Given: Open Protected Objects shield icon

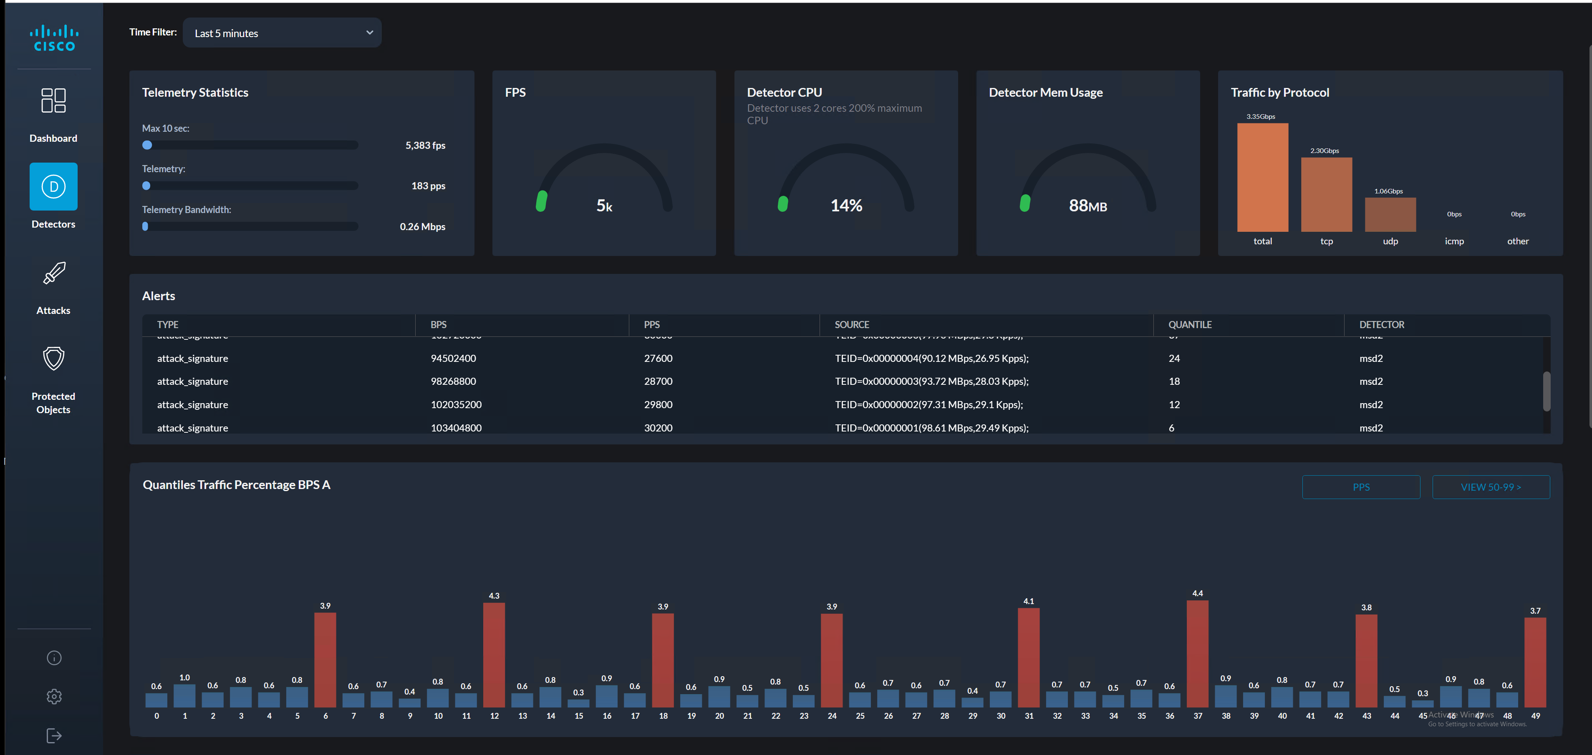Looking at the screenshot, I should pos(54,359).
